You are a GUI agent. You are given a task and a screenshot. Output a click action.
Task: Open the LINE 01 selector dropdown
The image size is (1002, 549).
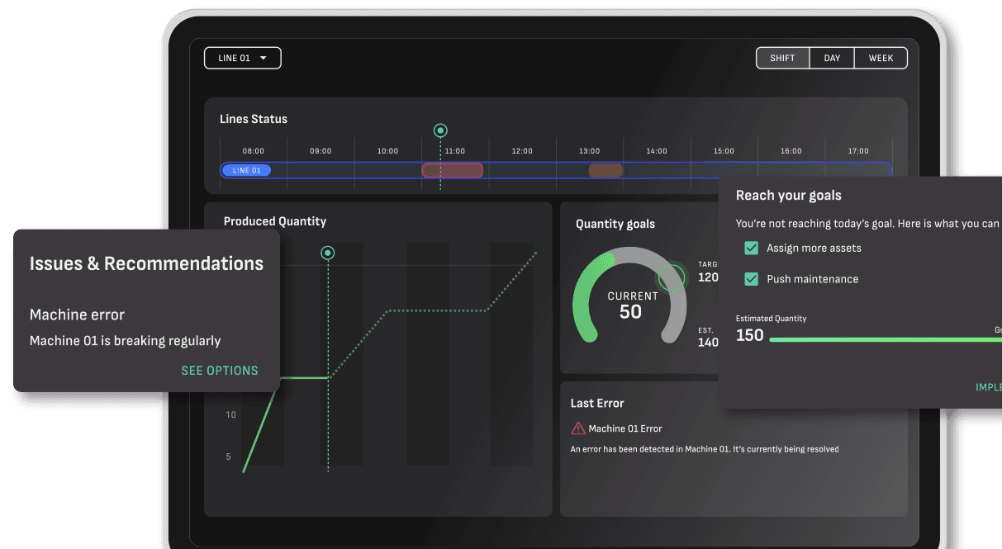pyautogui.click(x=242, y=57)
